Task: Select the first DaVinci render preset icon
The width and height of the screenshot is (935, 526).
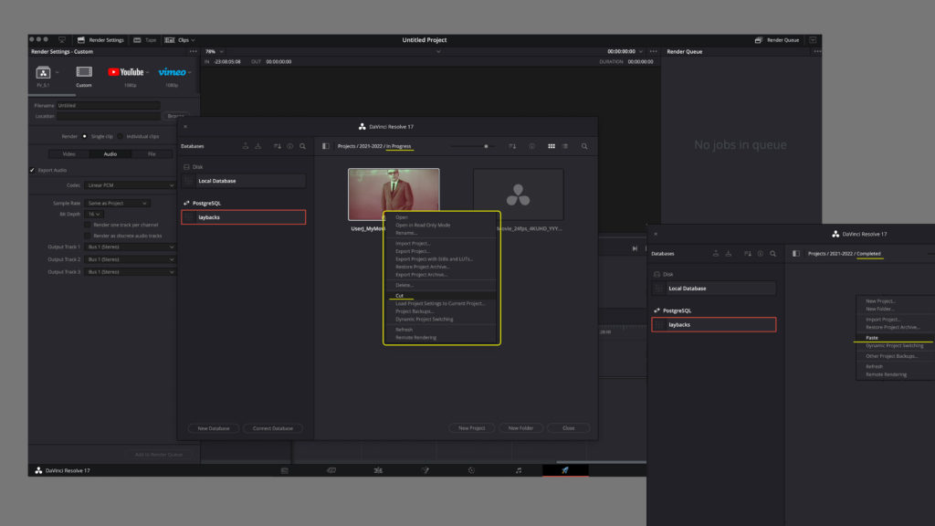Action: coord(43,73)
